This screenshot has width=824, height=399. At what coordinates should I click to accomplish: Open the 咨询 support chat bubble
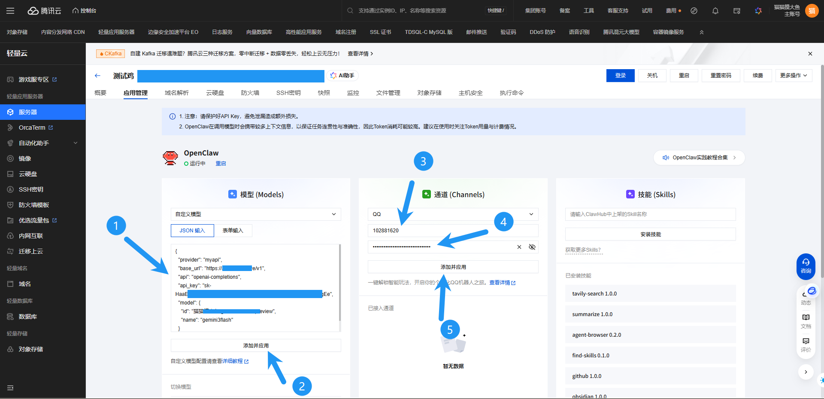(806, 266)
